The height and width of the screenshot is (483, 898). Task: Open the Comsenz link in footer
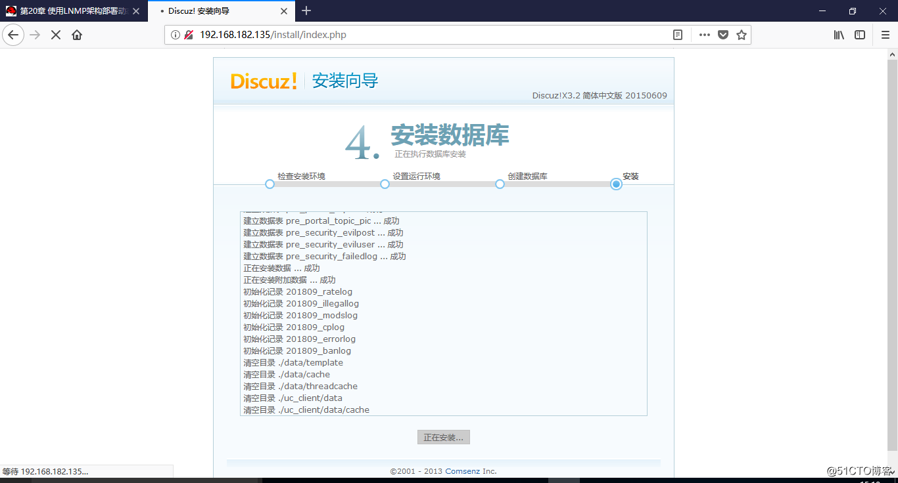pyautogui.click(x=461, y=471)
